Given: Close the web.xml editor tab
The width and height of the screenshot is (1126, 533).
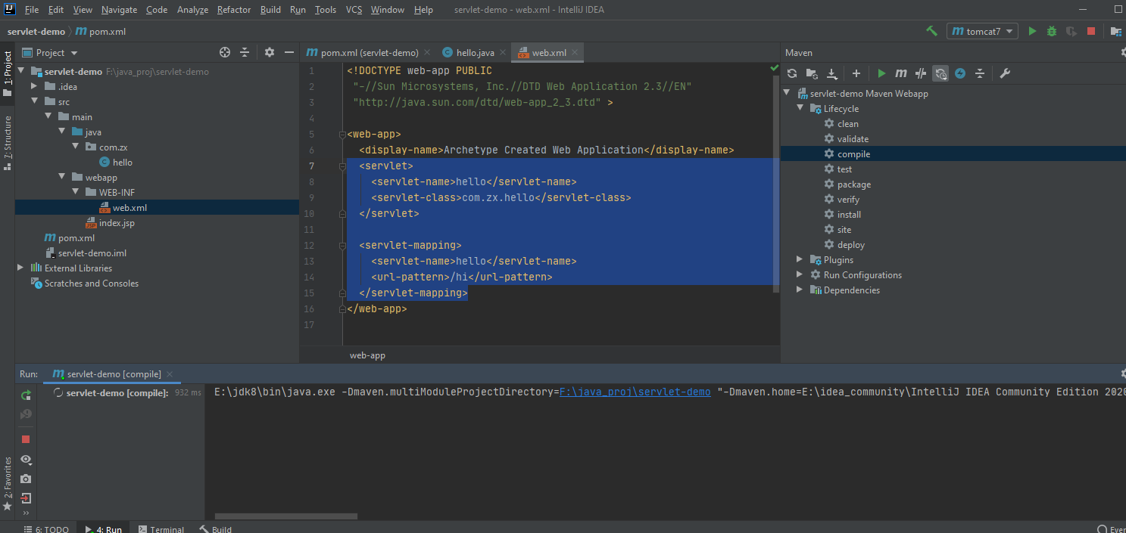Looking at the screenshot, I should coord(576,53).
